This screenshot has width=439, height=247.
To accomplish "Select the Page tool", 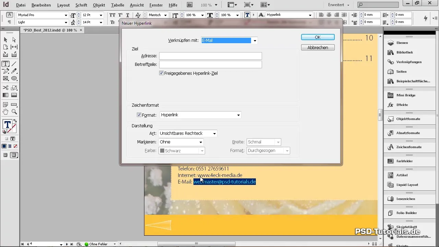I will click(5, 47).
